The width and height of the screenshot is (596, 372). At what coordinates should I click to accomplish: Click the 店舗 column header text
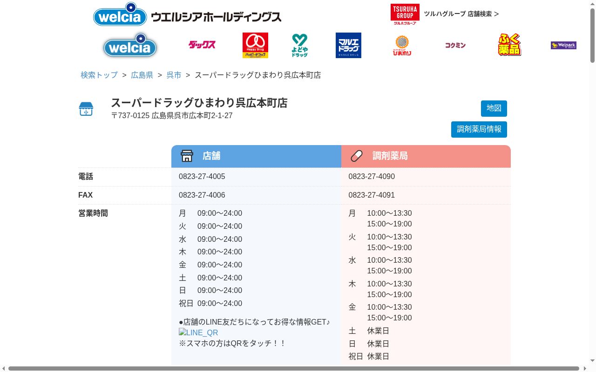pos(211,156)
